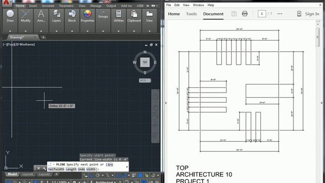Open the Annotation panel
This screenshot has height=183, width=325.
coord(41,16)
